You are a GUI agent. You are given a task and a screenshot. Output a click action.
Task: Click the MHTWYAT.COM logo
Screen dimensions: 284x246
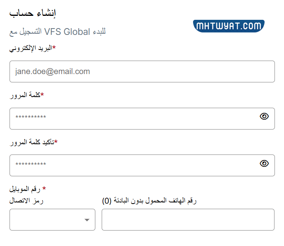[229, 26]
